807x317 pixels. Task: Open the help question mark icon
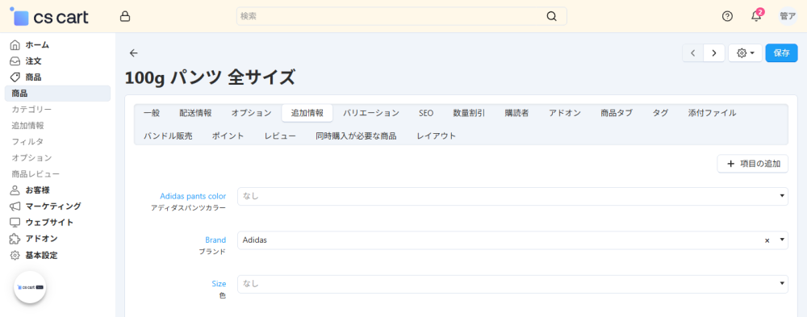pos(727,16)
